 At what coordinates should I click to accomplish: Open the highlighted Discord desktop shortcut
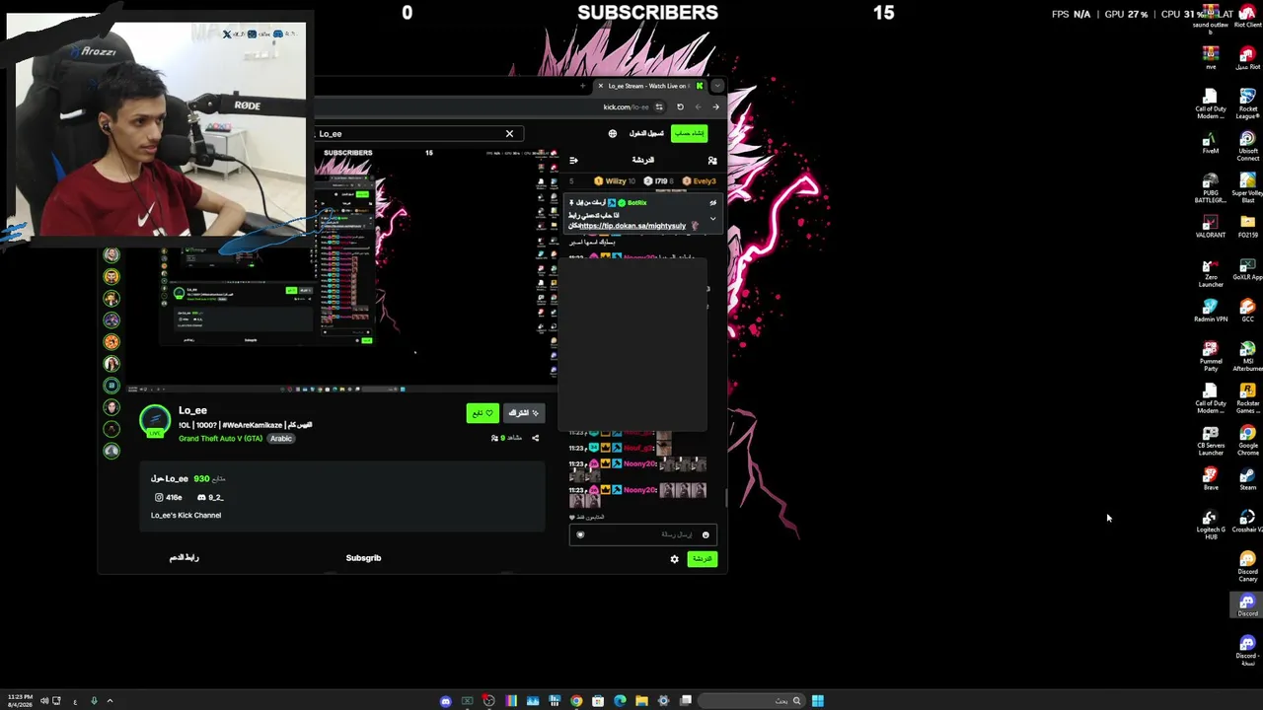(1247, 605)
